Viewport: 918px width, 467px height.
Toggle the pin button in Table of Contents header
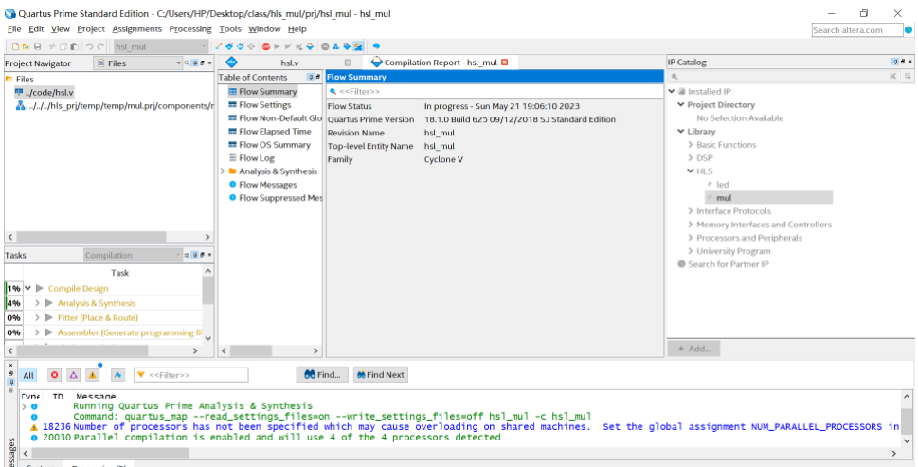[311, 77]
